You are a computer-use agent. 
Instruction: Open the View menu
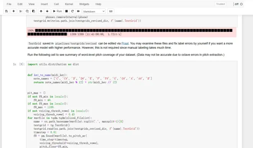tap(31, 4)
